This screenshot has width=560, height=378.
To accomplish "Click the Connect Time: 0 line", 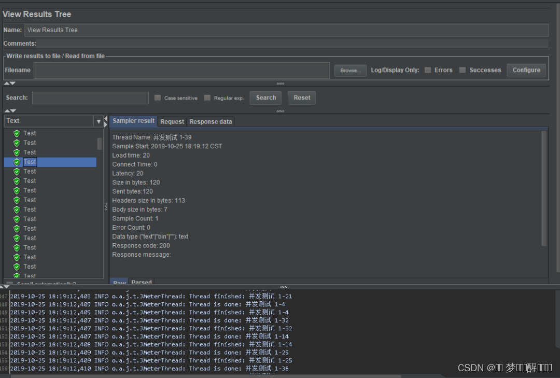I will coord(135,164).
